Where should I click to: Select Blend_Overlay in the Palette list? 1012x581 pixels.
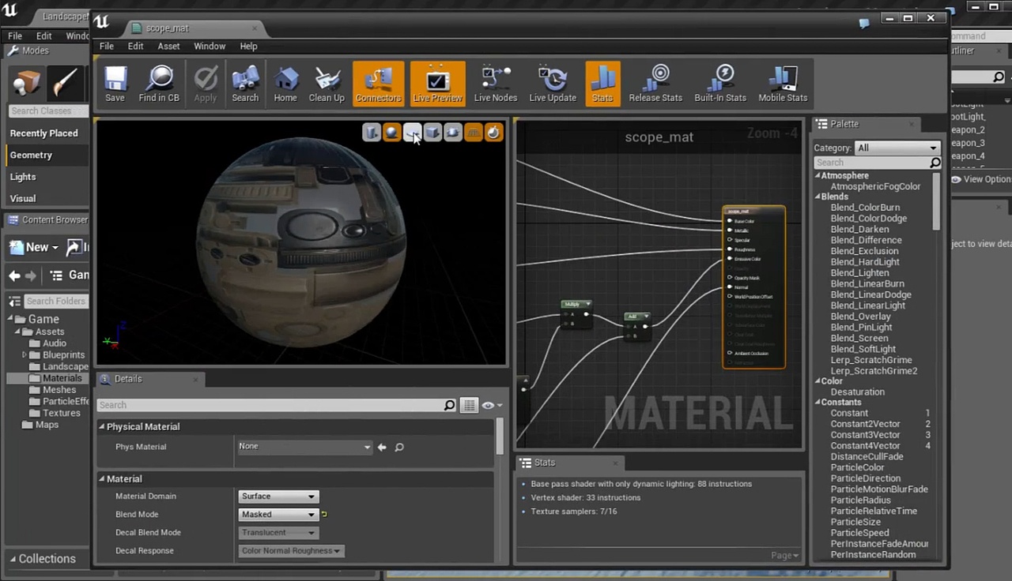(860, 316)
